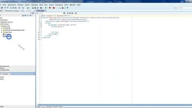
Task: Click the red Terminate stop icon
Action: pos(54,8)
